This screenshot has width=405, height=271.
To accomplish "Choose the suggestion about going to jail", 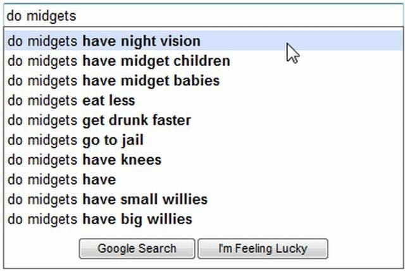I will point(75,140).
